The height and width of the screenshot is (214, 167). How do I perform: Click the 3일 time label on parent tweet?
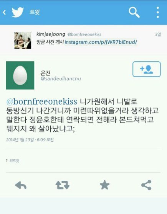158,34
